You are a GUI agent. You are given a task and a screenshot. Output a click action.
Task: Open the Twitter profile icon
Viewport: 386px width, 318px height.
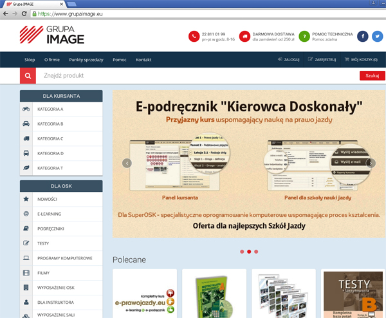coord(377,37)
